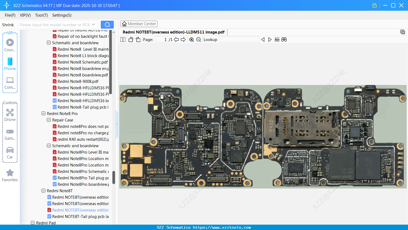Open binoculars search icon in PDF toolbar
408x230 pixels.
[x=284, y=40]
